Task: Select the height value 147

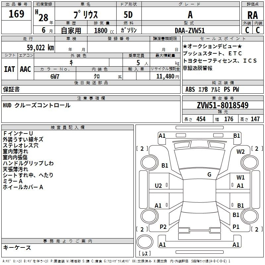Action: [x=255, y=119]
